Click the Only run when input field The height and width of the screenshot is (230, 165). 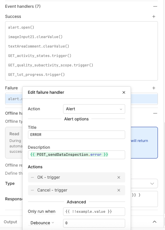point(94,211)
